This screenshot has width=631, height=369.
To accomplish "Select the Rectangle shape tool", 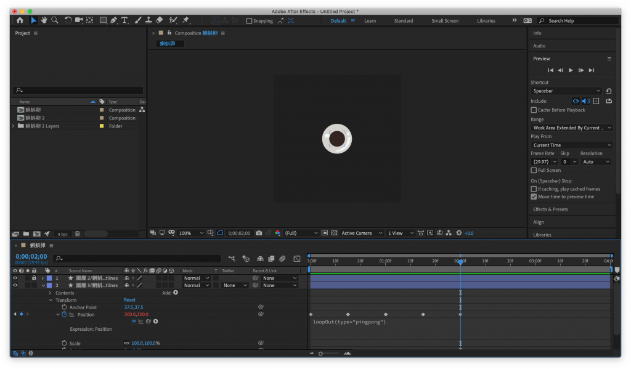I will [x=103, y=20].
